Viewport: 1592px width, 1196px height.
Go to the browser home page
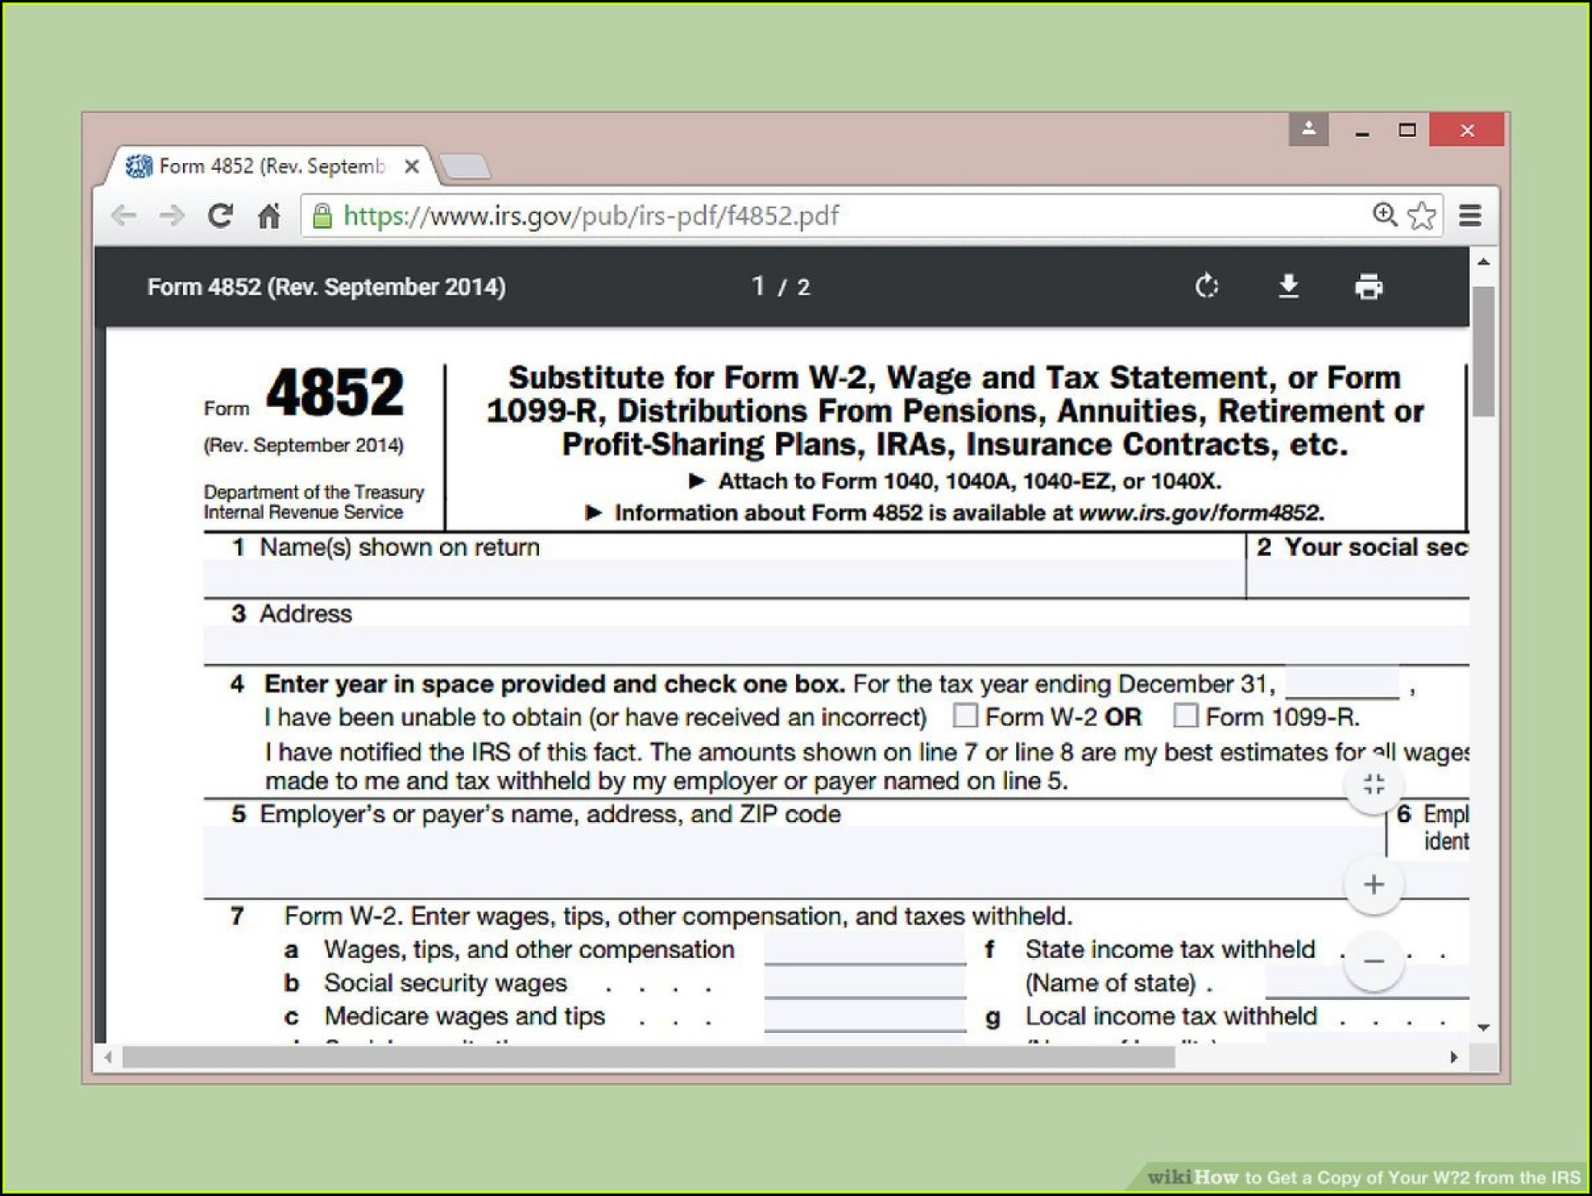[269, 216]
